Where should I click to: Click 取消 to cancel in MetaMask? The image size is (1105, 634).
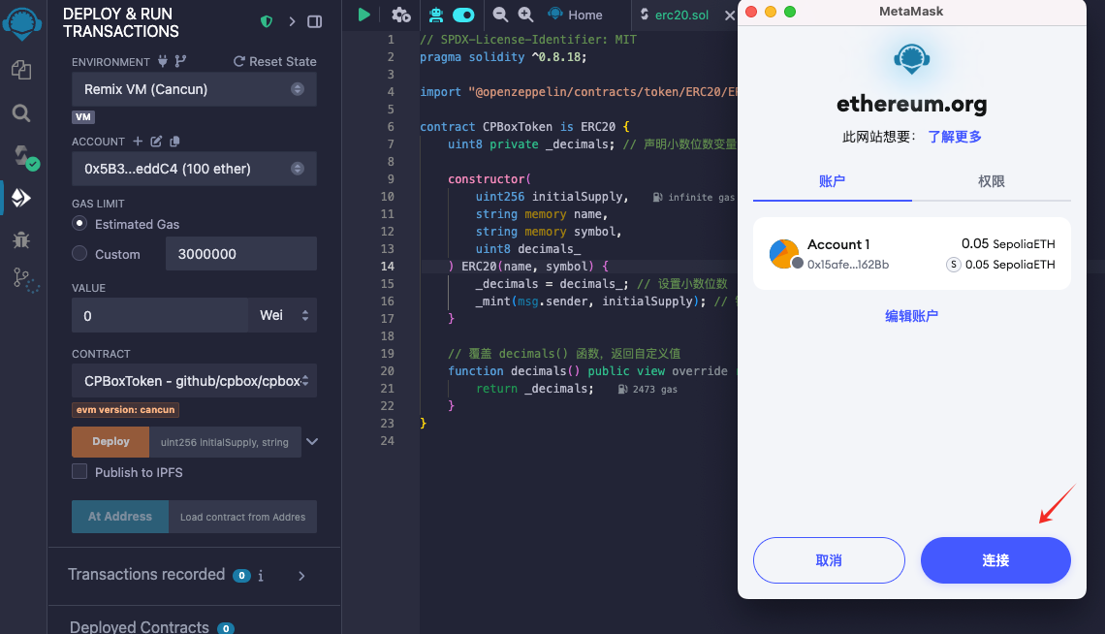point(829,560)
